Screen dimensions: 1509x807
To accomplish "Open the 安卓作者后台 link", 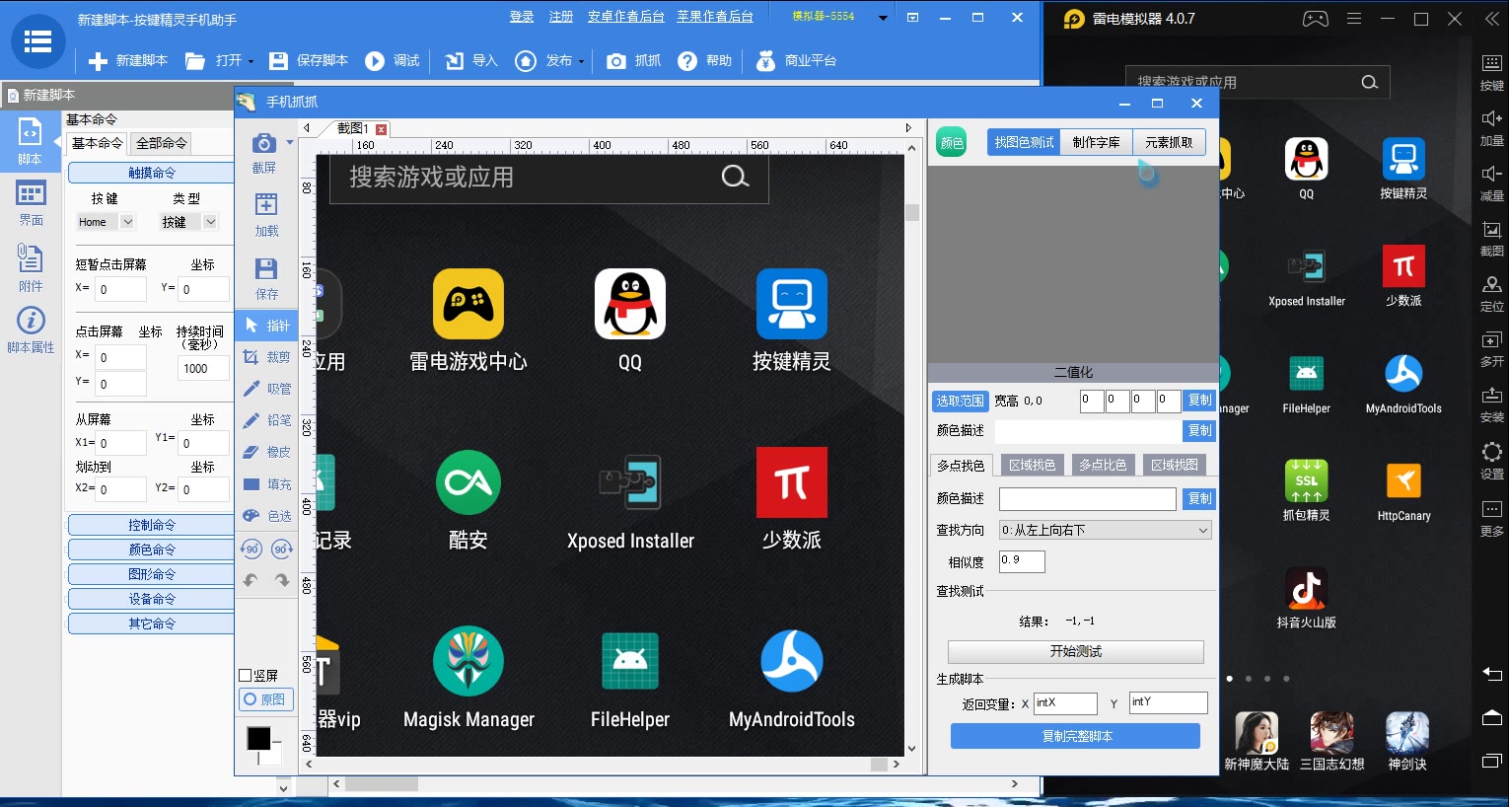I will 626,17.
